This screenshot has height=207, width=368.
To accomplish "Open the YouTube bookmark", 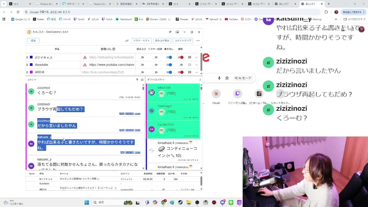I will (x=231, y=19).
